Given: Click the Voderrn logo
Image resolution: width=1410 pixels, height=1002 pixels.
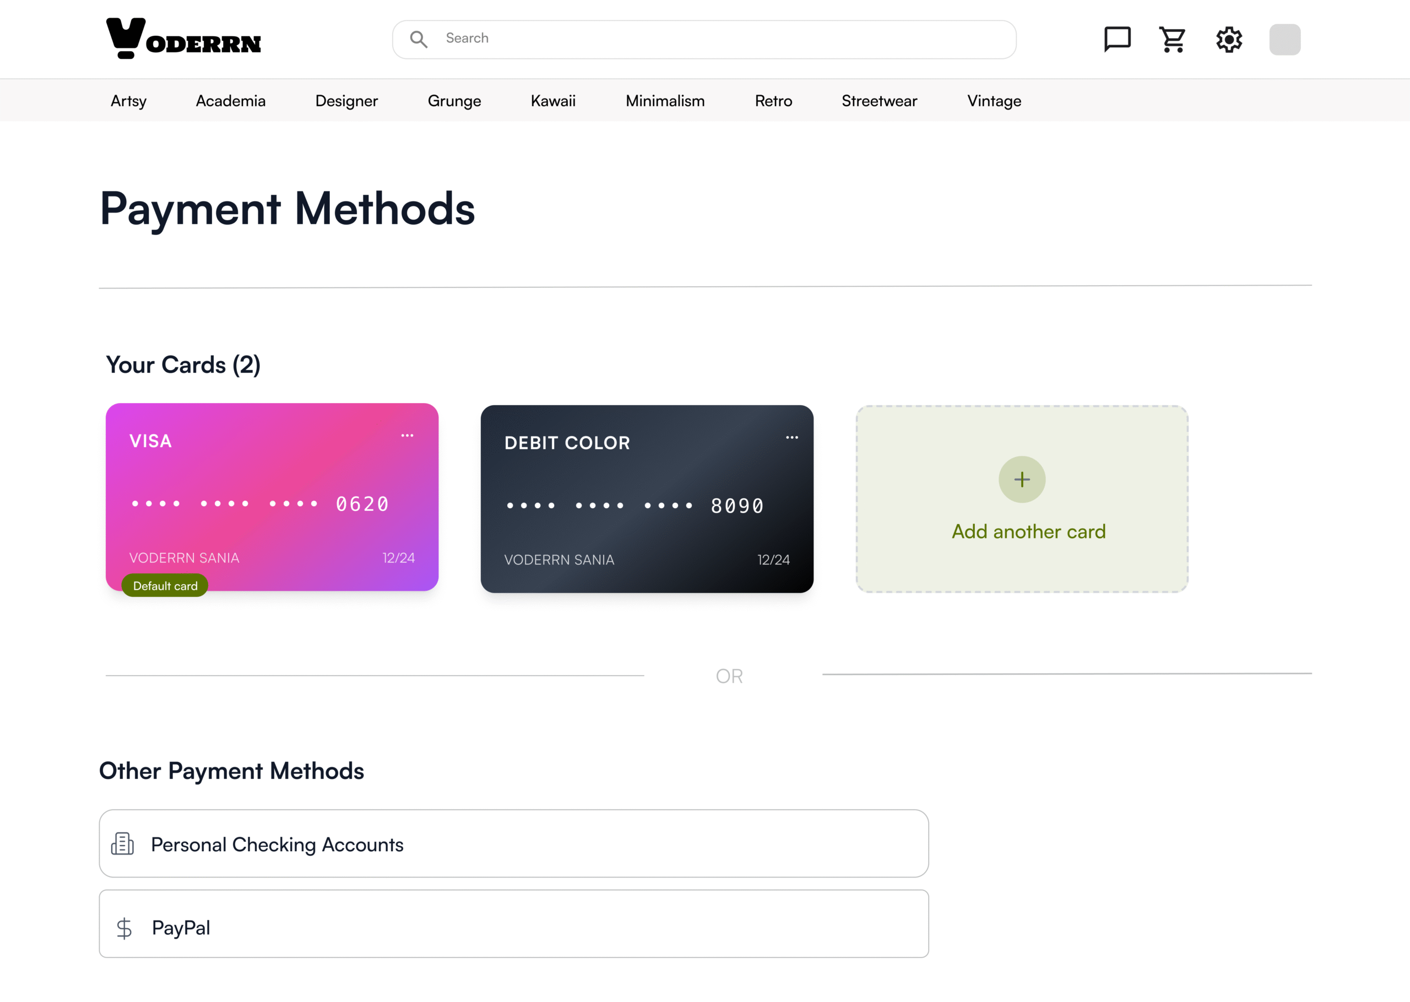Looking at the screenshot, I should (183, 39).
